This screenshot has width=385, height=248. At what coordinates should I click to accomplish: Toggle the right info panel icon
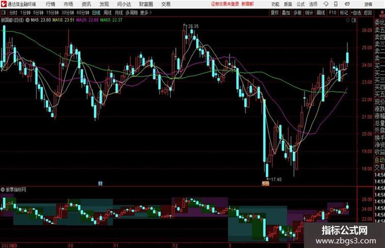click(x=354, y=20)
